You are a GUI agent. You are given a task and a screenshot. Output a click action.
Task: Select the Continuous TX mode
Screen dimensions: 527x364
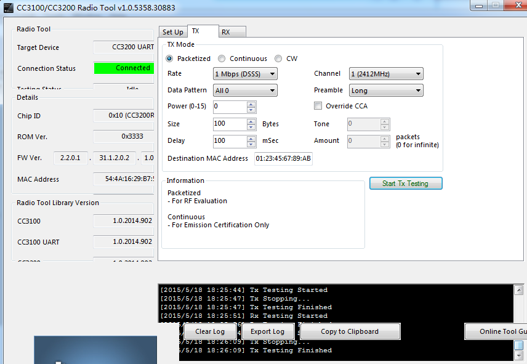coord(222,59)
